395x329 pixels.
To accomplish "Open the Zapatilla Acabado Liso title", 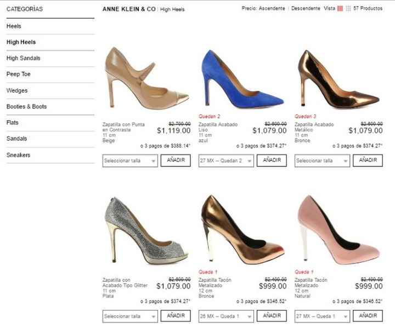I will coord(218,127).
